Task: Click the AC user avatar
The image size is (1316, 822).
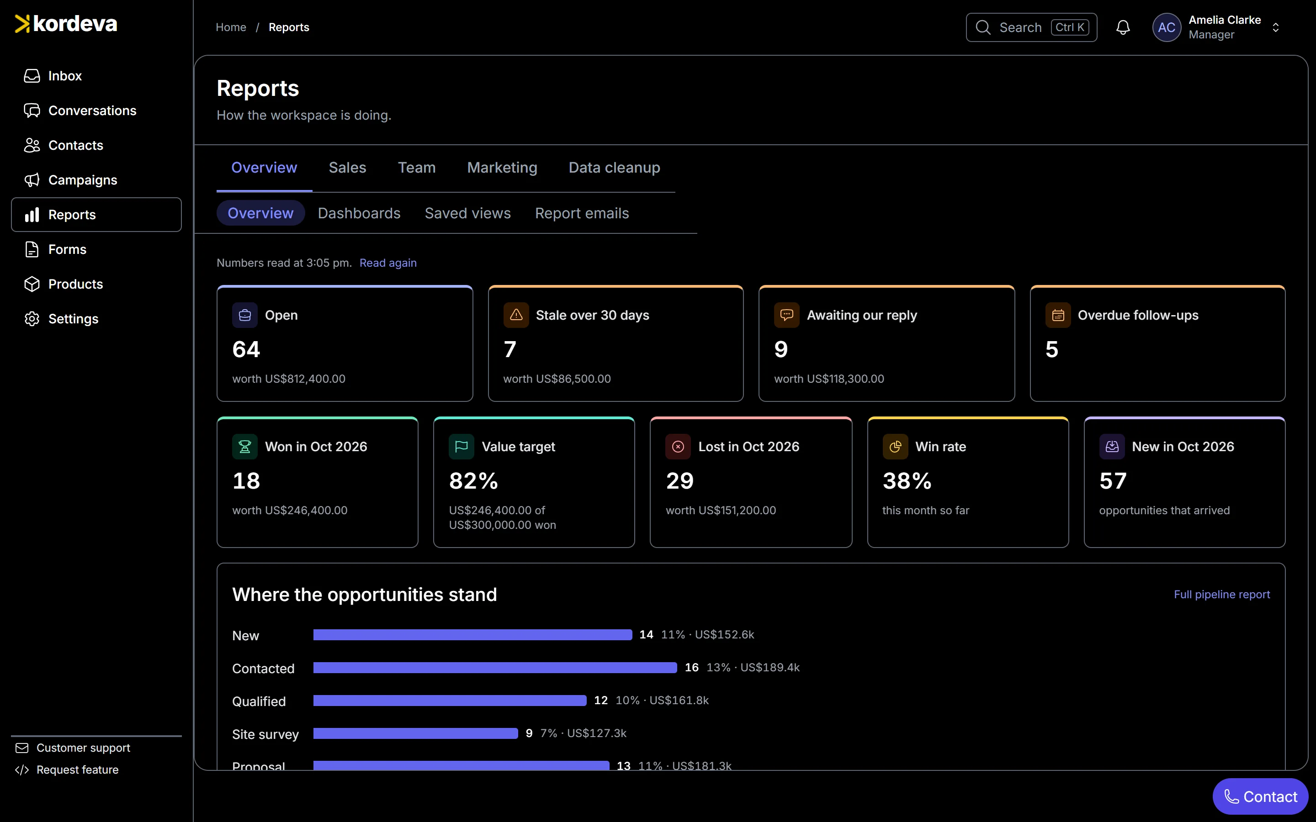Action: point(1167,27)
